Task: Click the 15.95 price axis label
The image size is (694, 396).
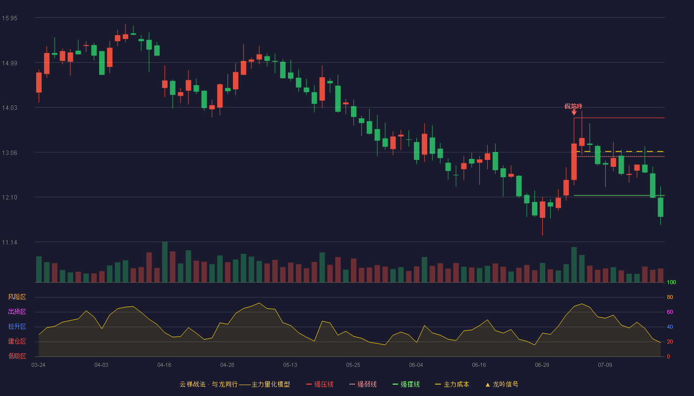Action: click(9, 18)
